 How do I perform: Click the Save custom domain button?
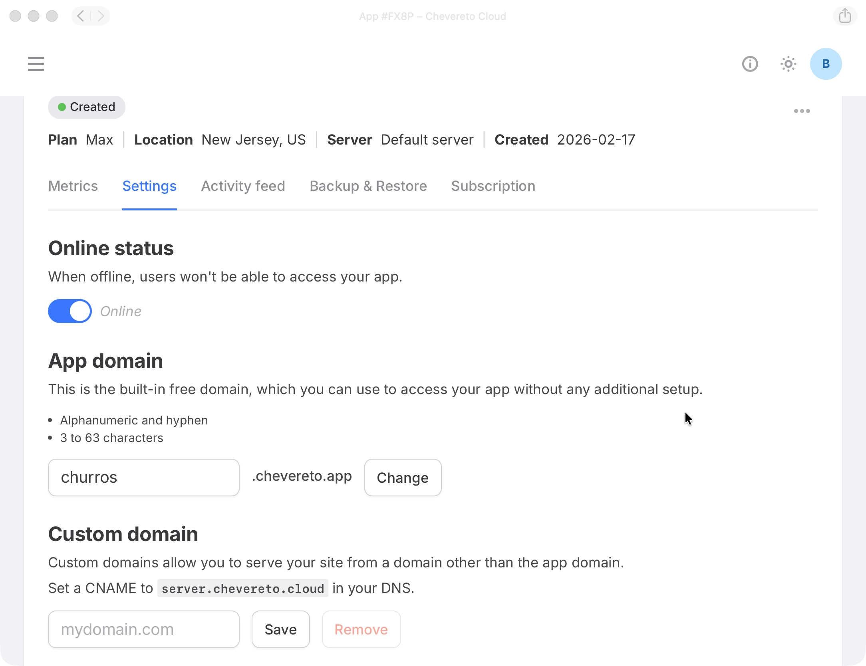coord(281,629)
